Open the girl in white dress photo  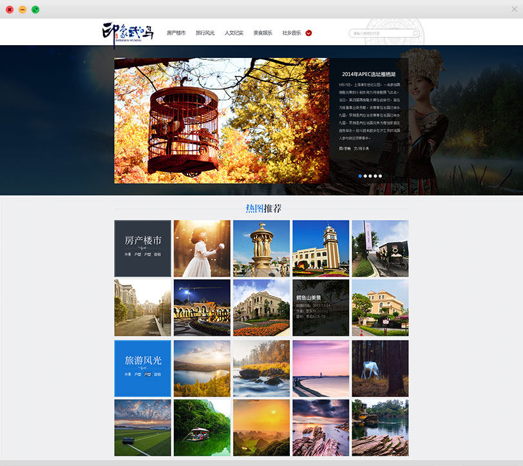point(202,248)
